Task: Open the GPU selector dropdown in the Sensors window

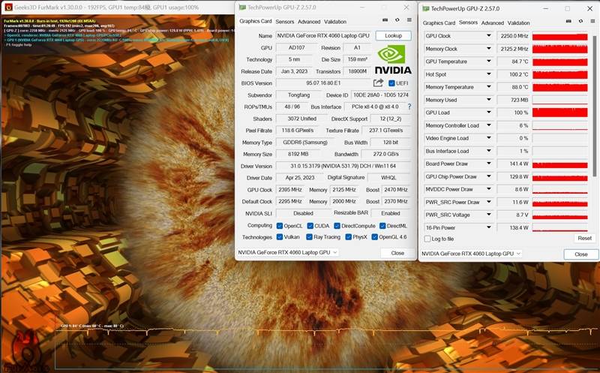Action: (x=470, y=254)
